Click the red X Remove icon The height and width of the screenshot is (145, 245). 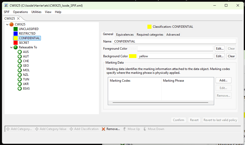click(103, 129)
